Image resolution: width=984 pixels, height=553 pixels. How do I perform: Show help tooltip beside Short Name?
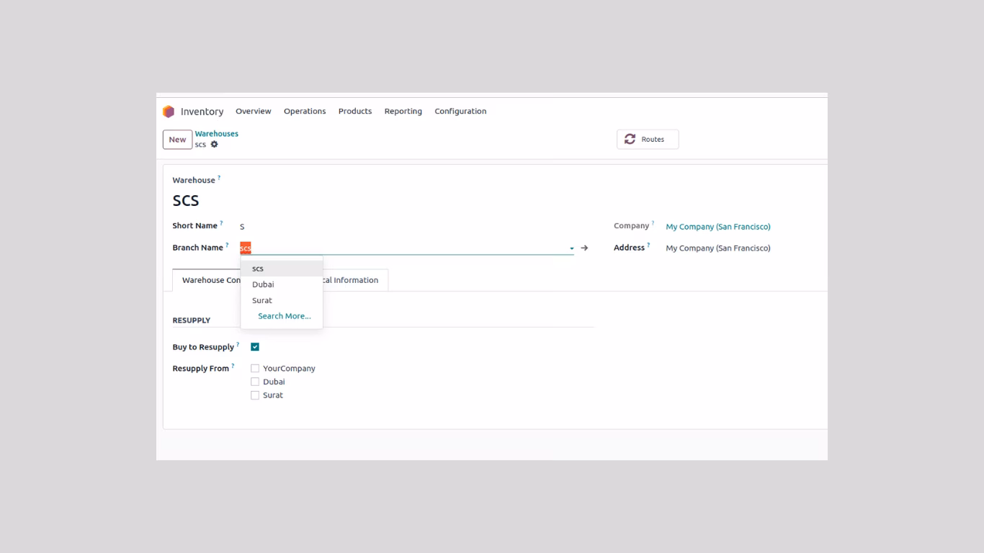pos(221,223)
